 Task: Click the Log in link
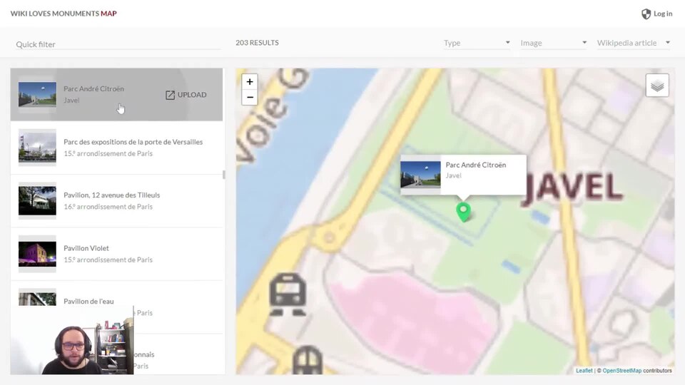(663, 14)
